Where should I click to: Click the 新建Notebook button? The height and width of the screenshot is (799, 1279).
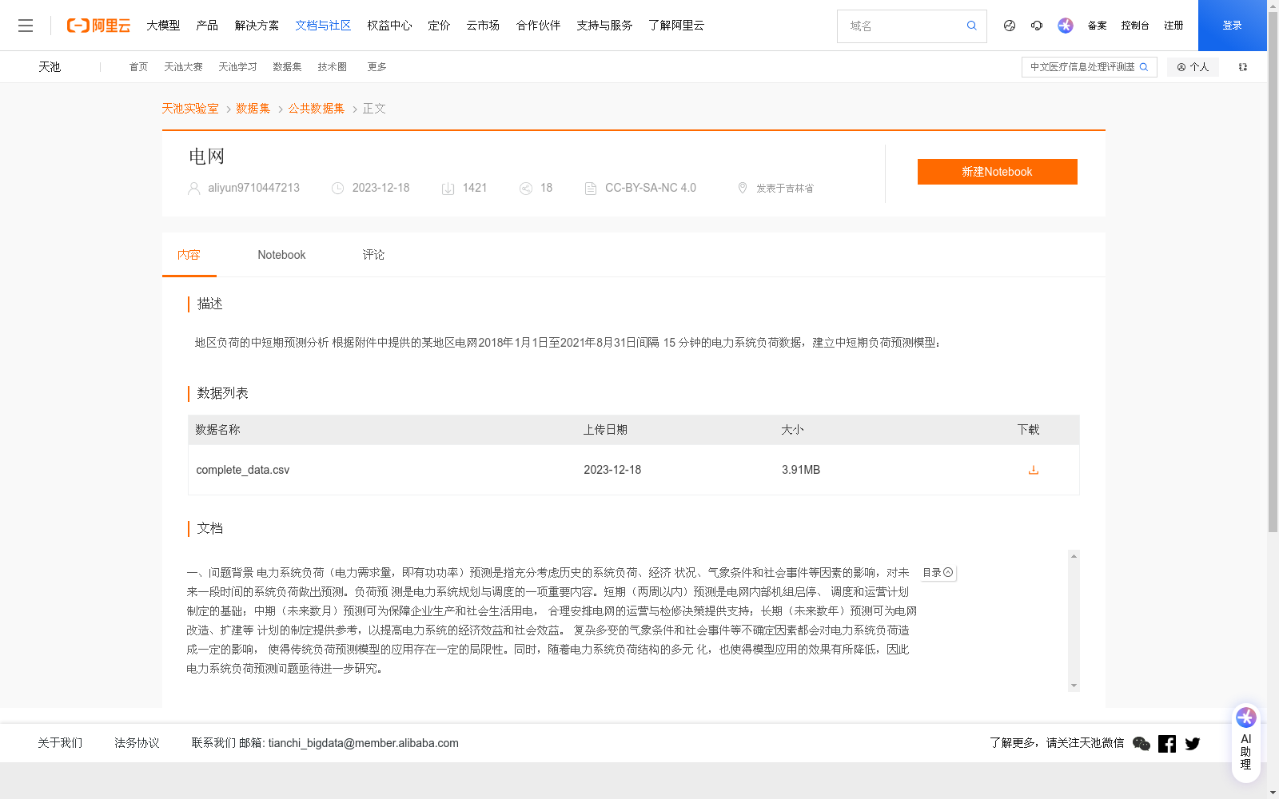point(997,171)
